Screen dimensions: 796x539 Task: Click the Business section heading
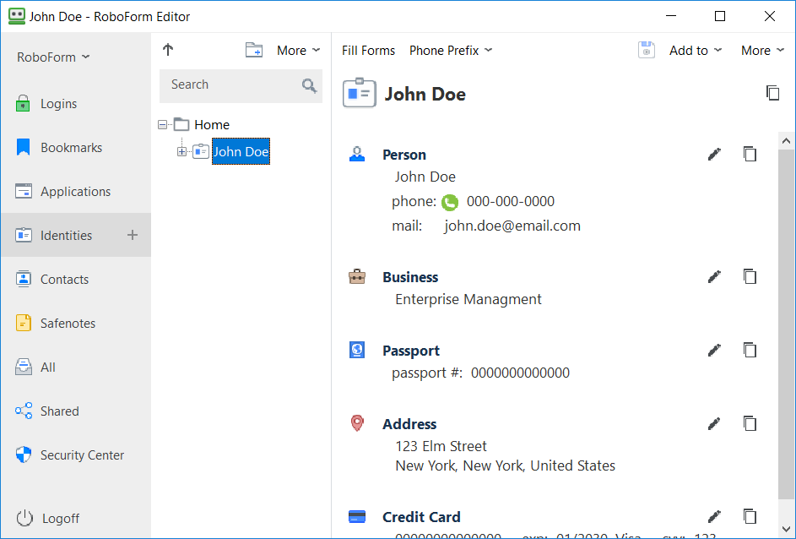point(410,277)
